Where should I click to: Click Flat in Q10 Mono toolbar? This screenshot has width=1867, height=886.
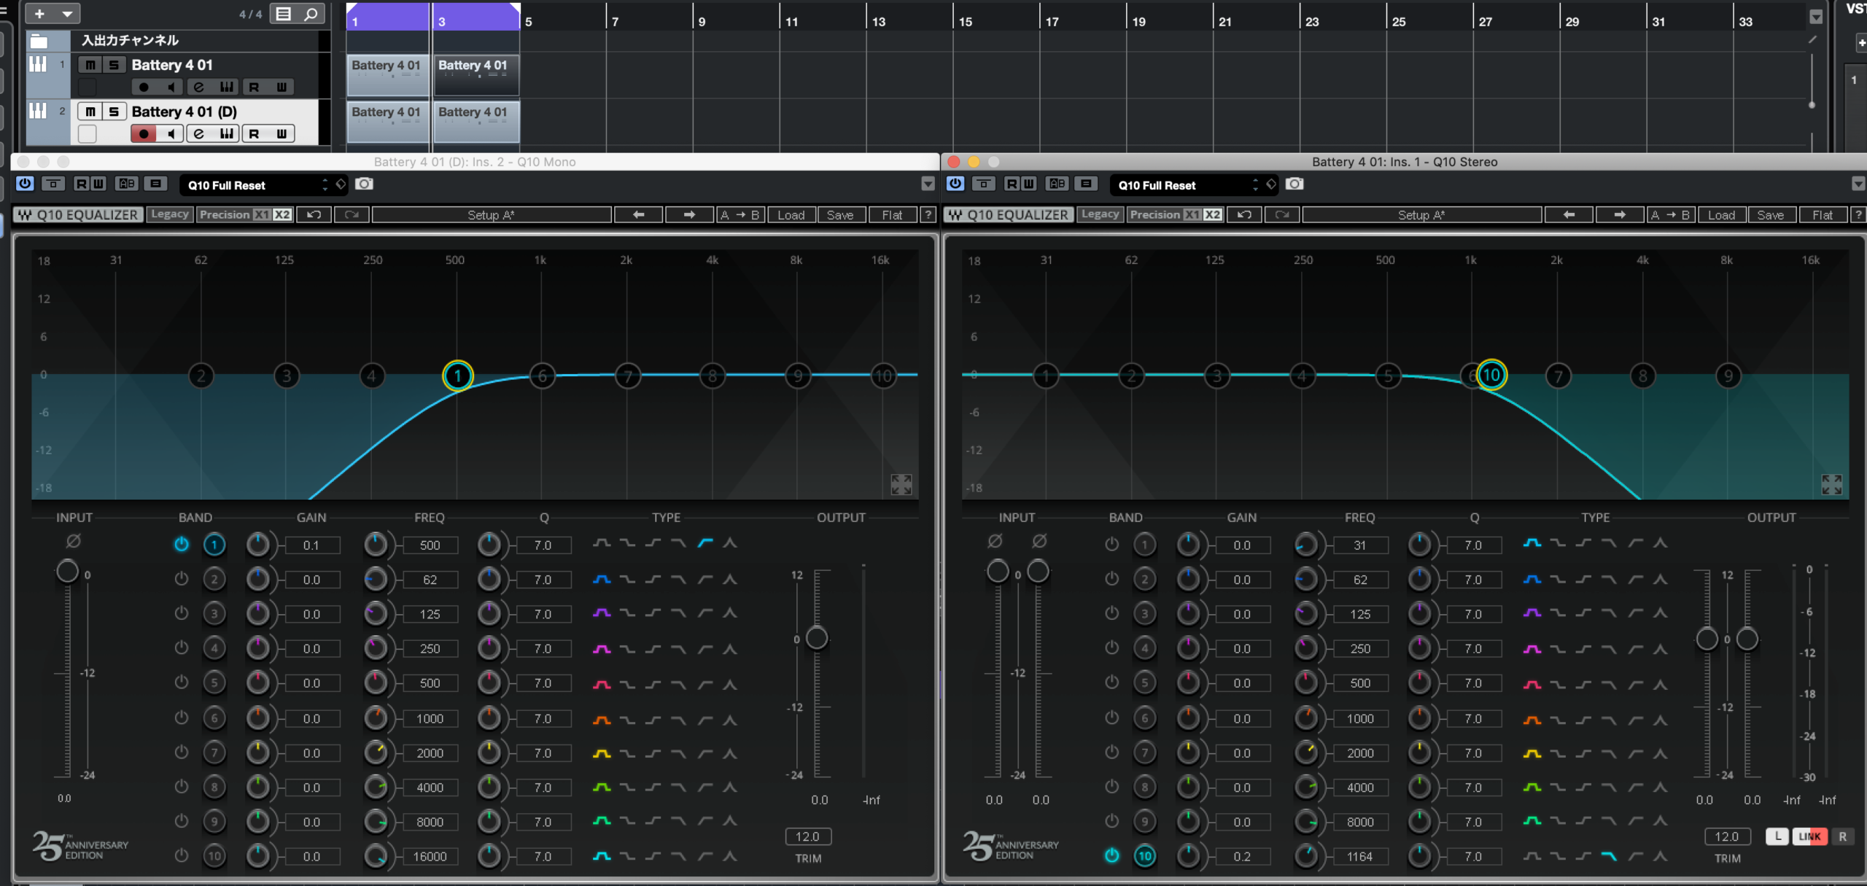click(x=892, y=215)
